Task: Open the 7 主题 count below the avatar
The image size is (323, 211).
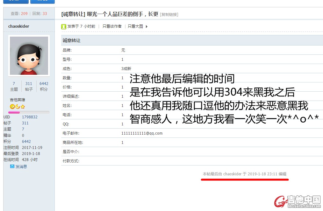Action: click(x=14, y=84)
